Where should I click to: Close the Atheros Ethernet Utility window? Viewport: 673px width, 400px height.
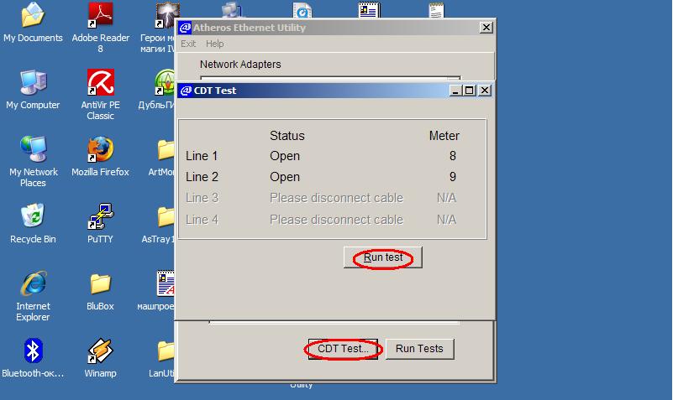(x=486, y=28)
